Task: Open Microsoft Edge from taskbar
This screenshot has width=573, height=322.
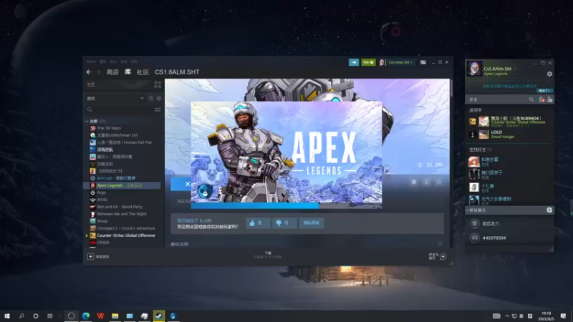Action: [x=86, y=316]
